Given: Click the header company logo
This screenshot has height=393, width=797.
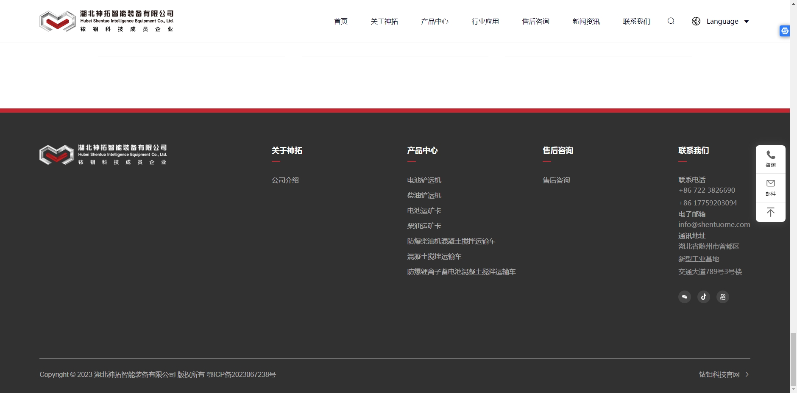Looking at the screenshot, I should click(x=106, y=21).
